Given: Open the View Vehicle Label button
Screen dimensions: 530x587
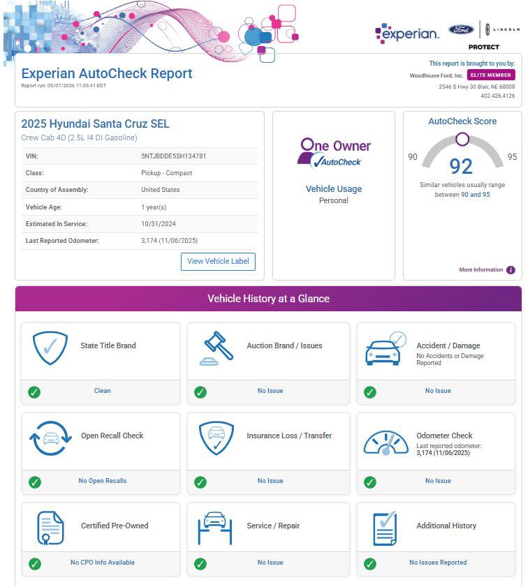Looking at the screenshot, I should coord(218,261).
